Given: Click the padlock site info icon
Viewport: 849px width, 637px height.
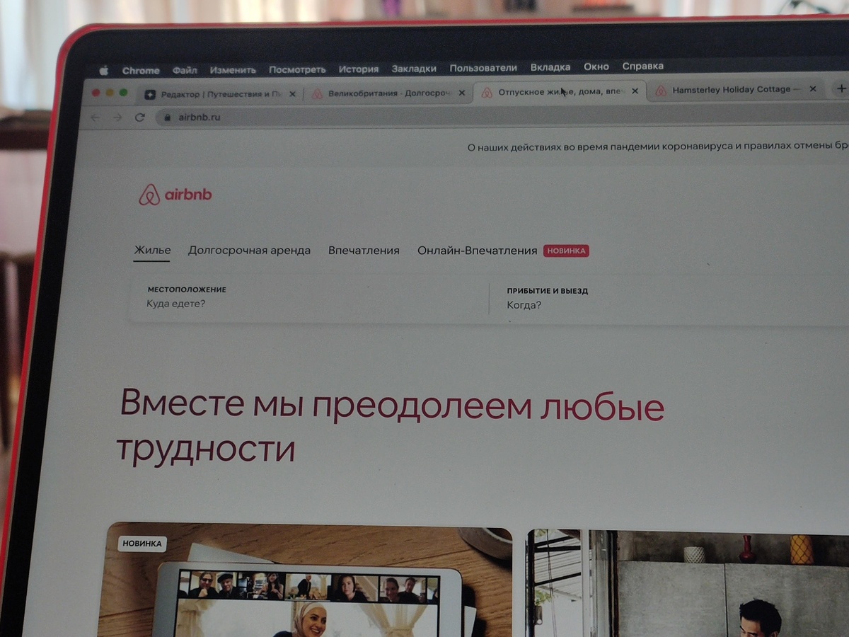Looking at the screenshot, I should pos(167,117).
